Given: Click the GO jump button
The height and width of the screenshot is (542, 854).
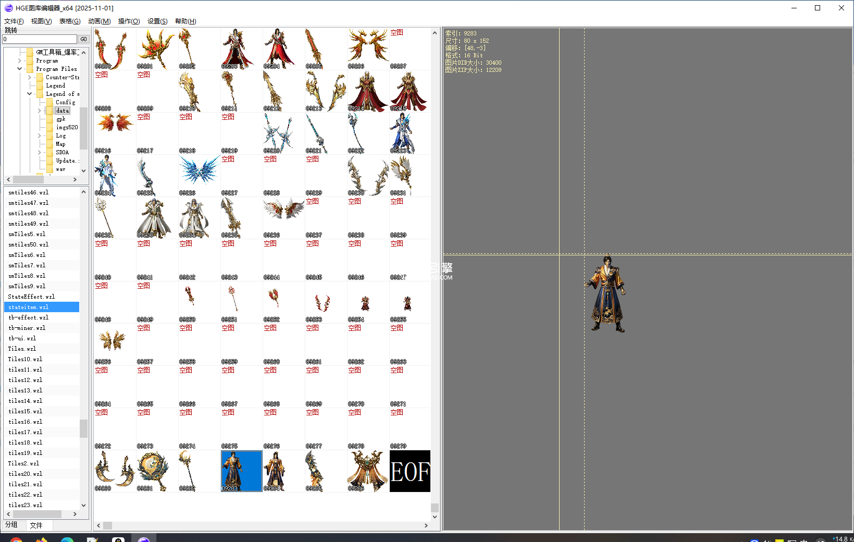Looking at the screenshot, I should (x=83, y=39).
